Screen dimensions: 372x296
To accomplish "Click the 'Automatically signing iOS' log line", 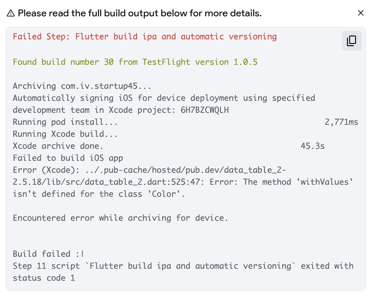I will [164, 98].
